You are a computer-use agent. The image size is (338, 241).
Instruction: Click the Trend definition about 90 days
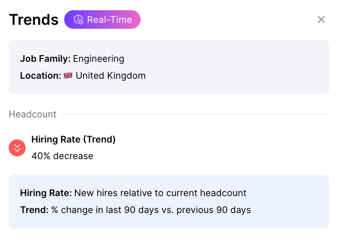click(136, 210)
